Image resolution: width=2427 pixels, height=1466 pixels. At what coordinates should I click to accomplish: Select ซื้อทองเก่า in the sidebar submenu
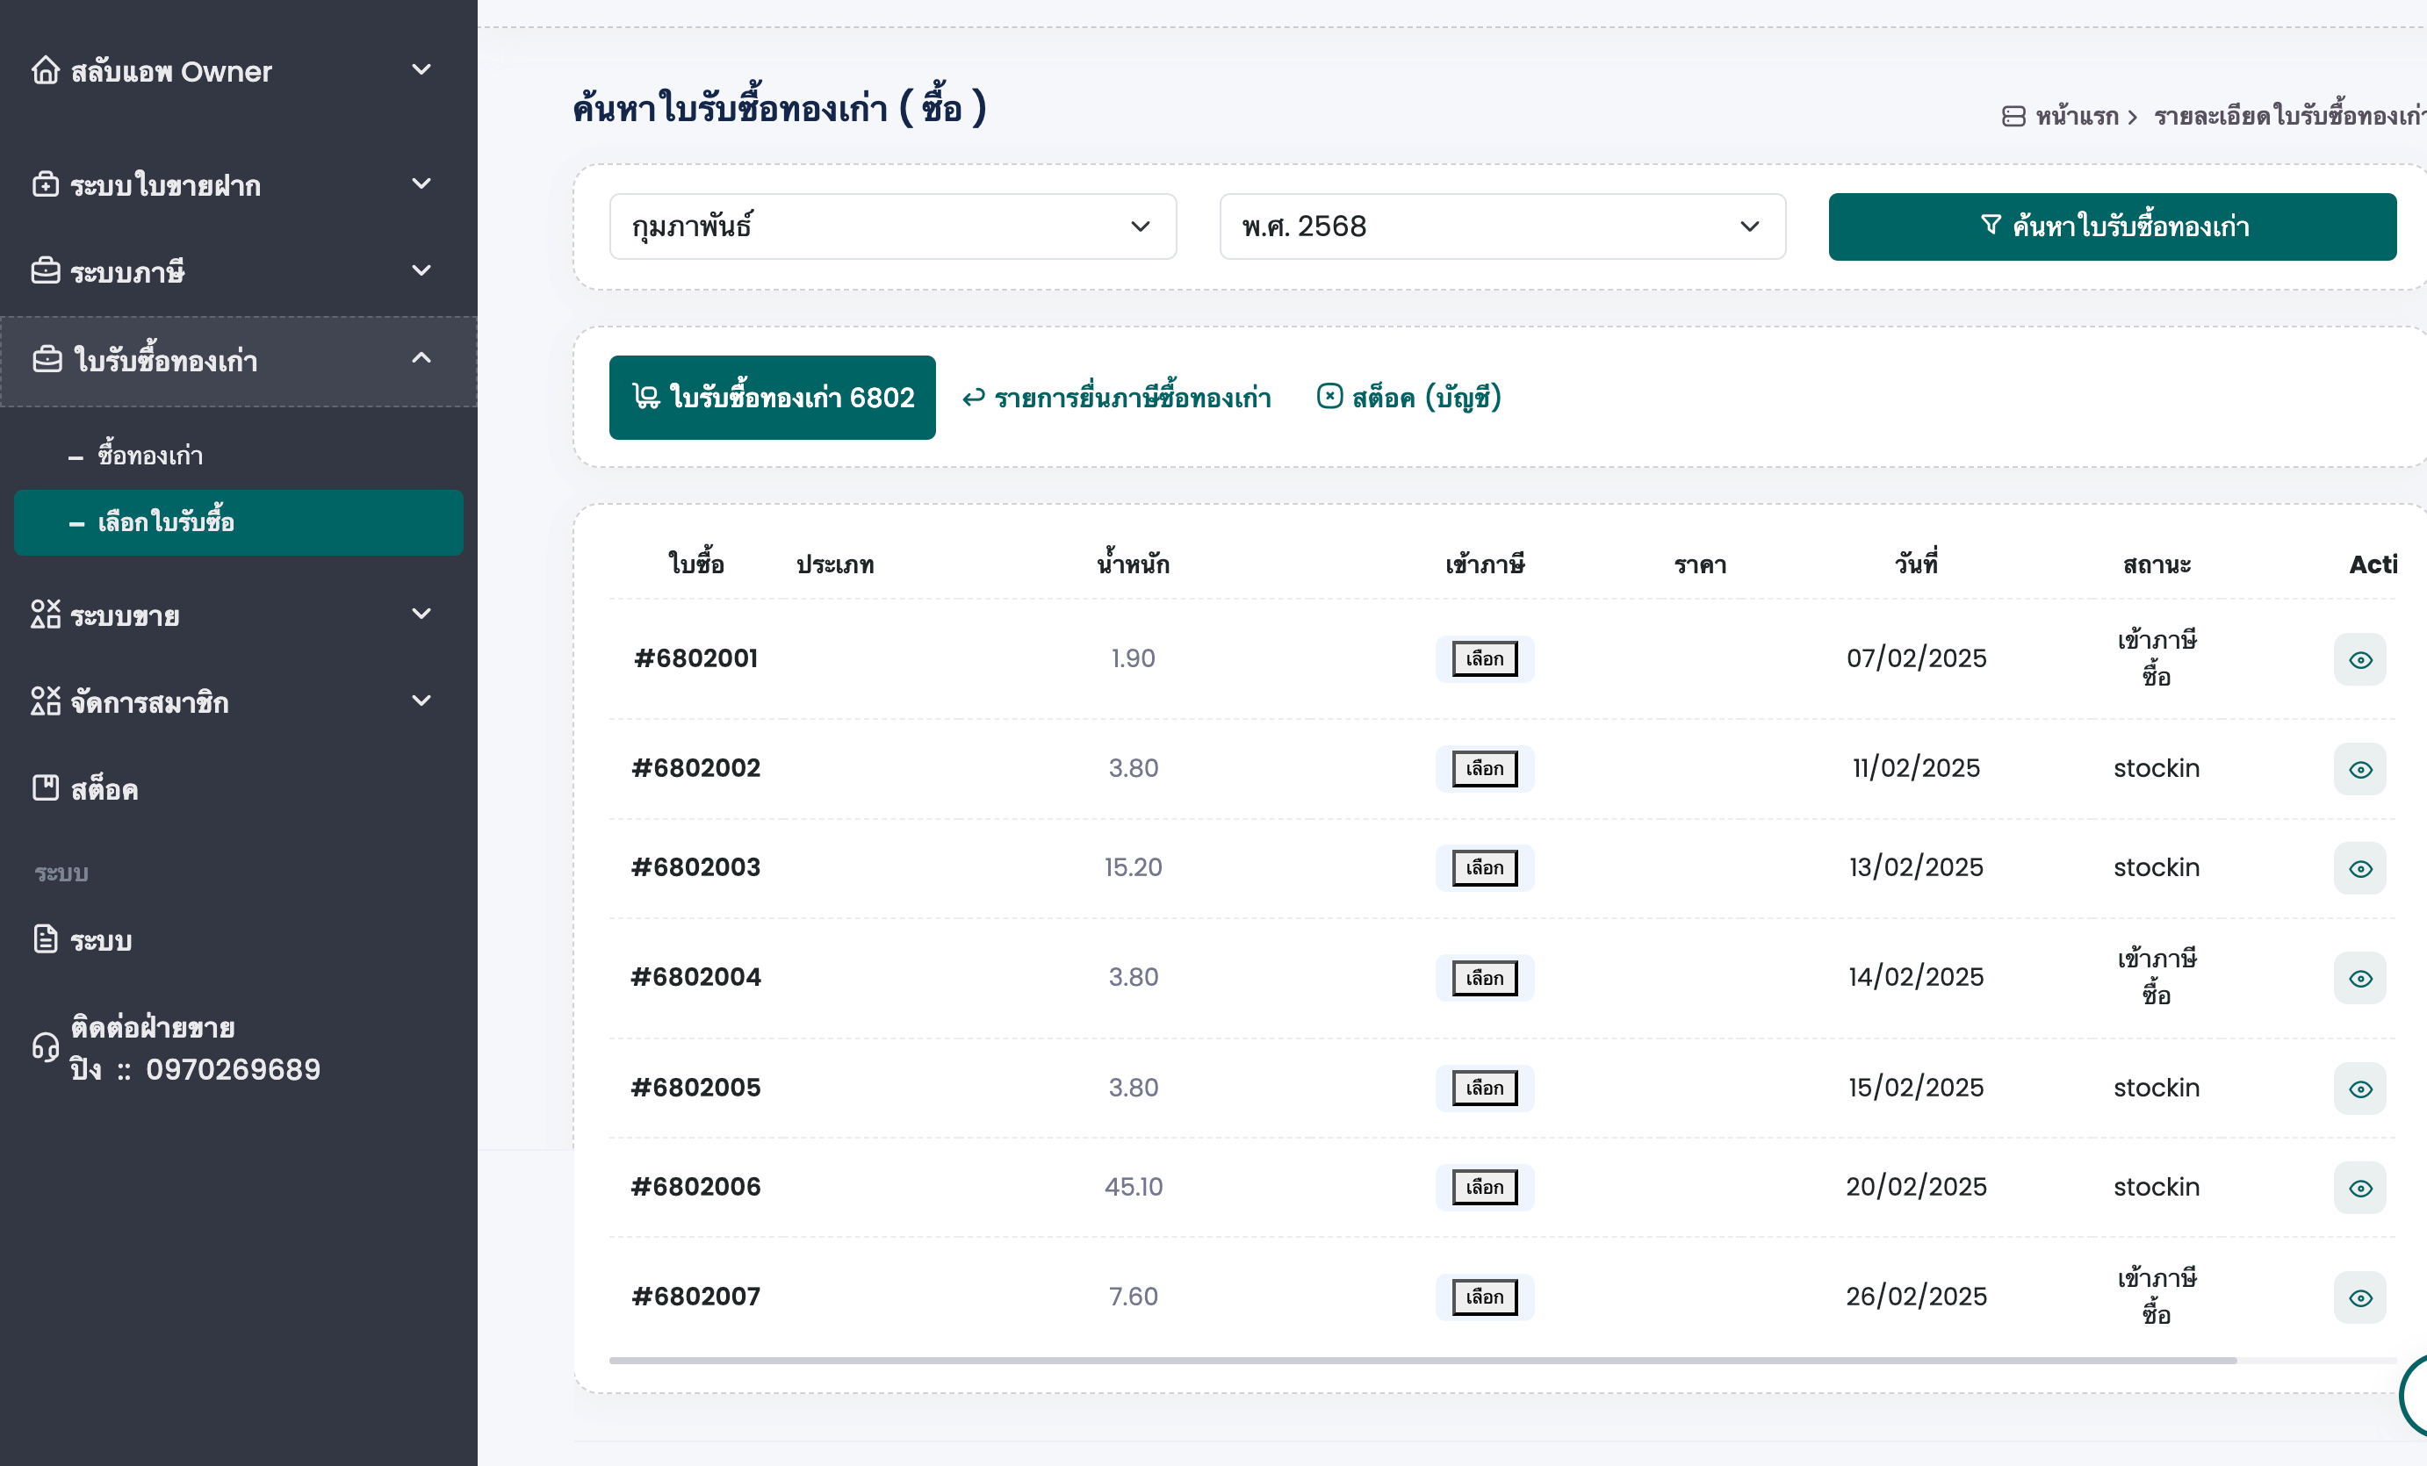150,456
